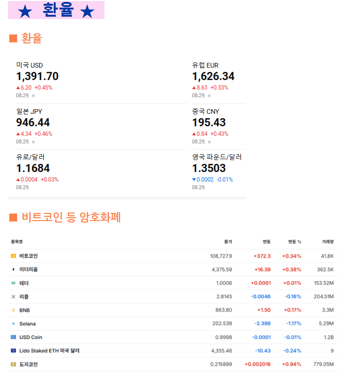Click Tether price 1.0006
The height and width of the screenshot is (374, 339).
tap(224, 283)
